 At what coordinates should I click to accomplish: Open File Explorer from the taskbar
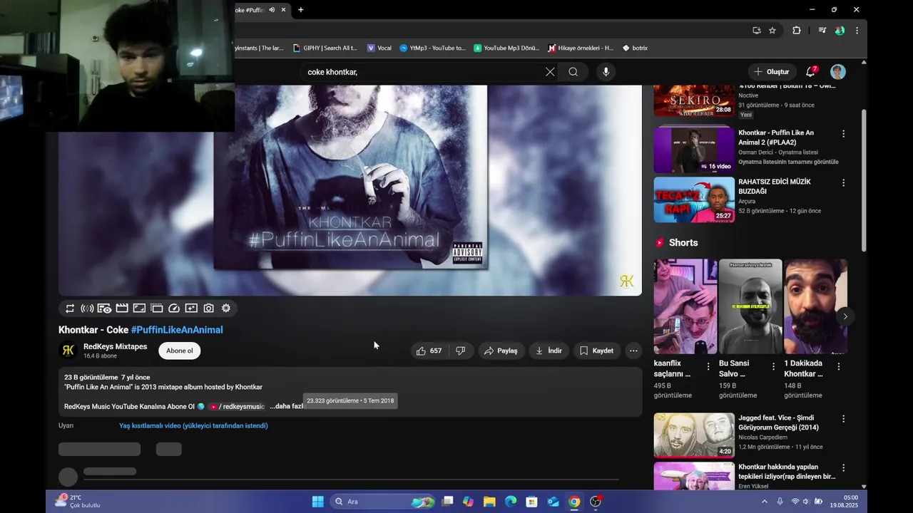(489, 502)
